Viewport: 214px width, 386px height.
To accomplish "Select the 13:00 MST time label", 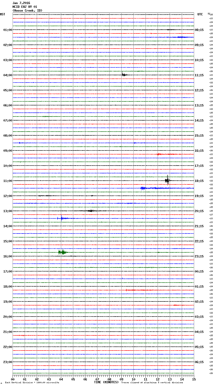I will [8, 211].
